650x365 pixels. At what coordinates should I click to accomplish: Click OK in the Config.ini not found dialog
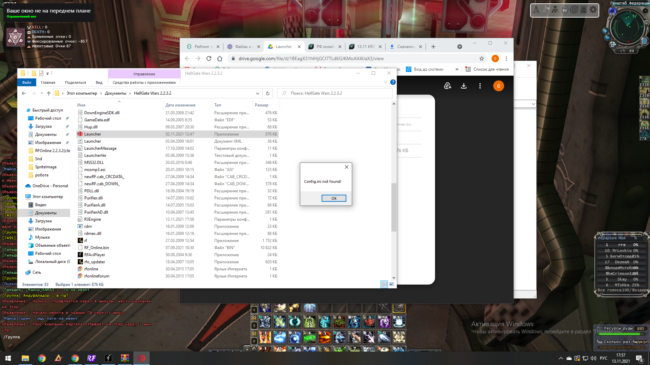point(334,198)
